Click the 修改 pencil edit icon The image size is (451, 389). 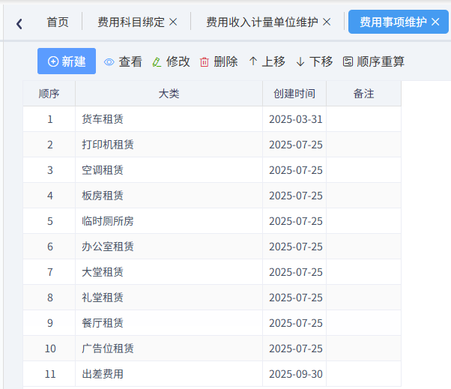click(157, 62)
